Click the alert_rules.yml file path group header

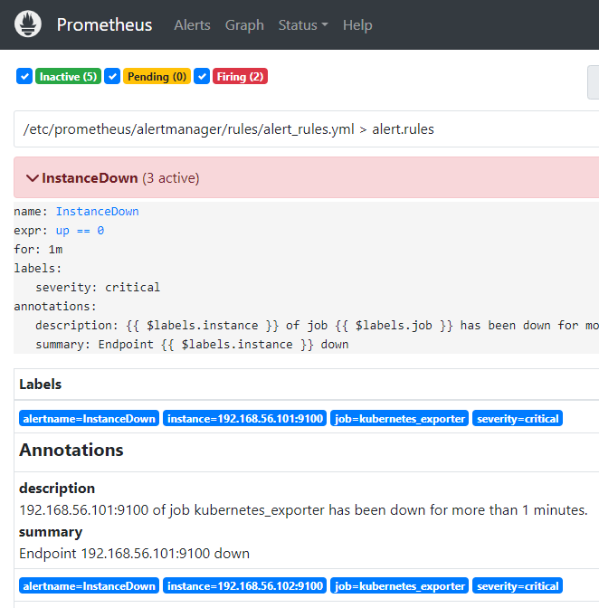[306, 129]
